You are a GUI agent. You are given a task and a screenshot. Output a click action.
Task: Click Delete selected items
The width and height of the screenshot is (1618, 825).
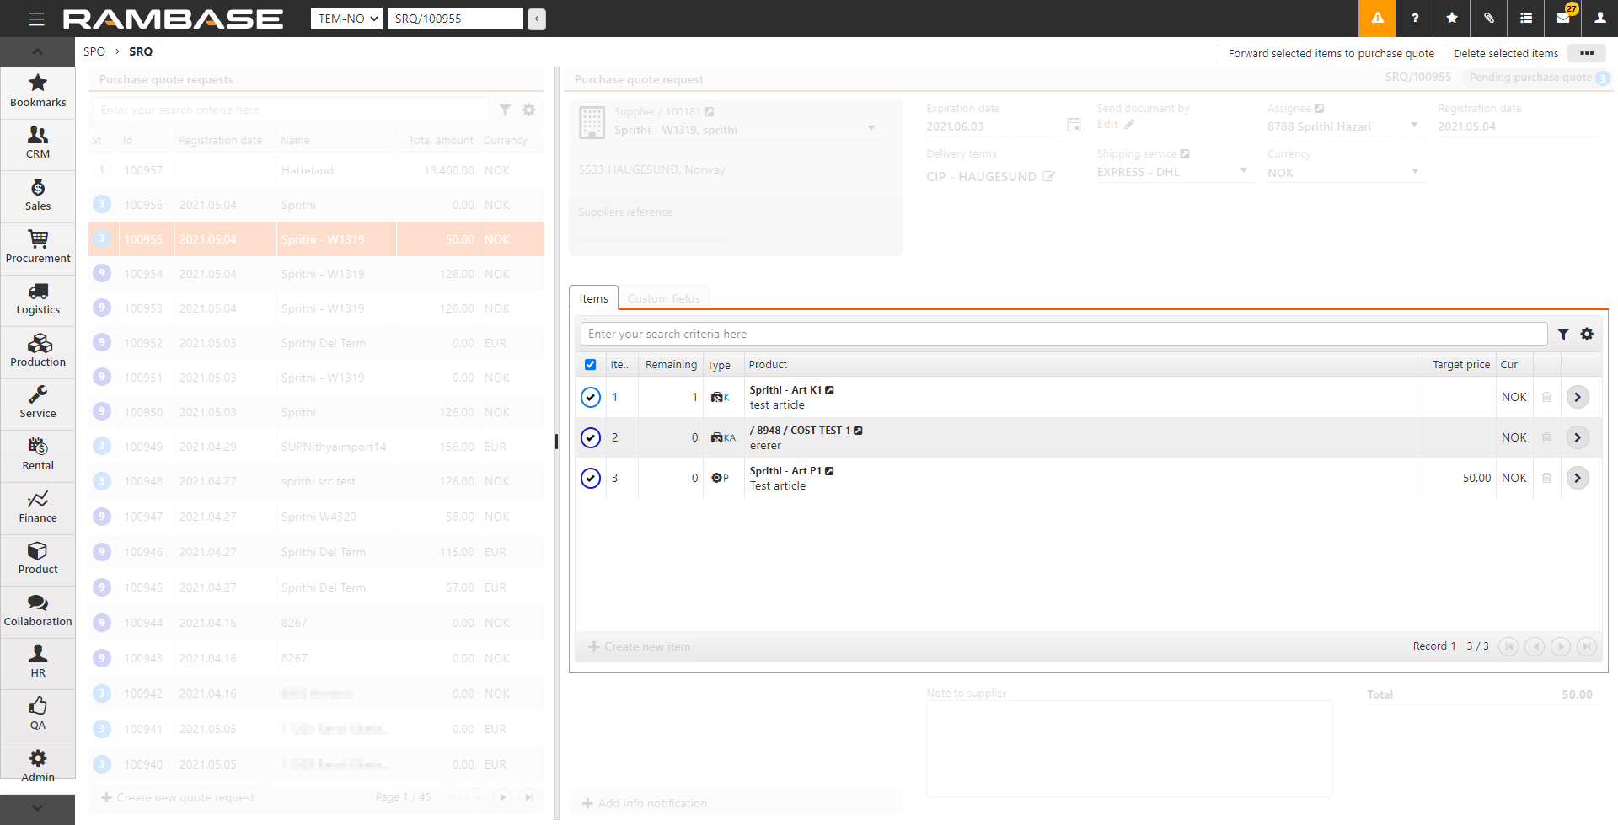tap(1506, 53)
